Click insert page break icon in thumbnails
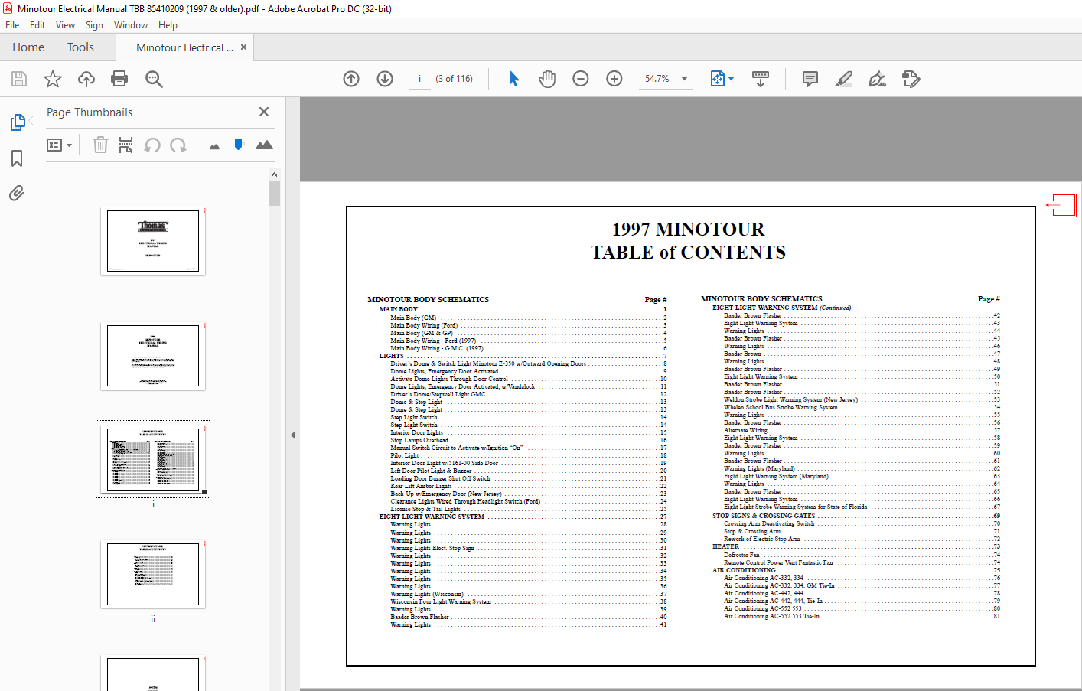Viewport: 1082px width, 691px height. 126,145
